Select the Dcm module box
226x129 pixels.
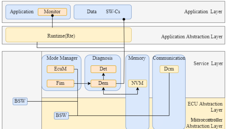(x=169, y=69)
